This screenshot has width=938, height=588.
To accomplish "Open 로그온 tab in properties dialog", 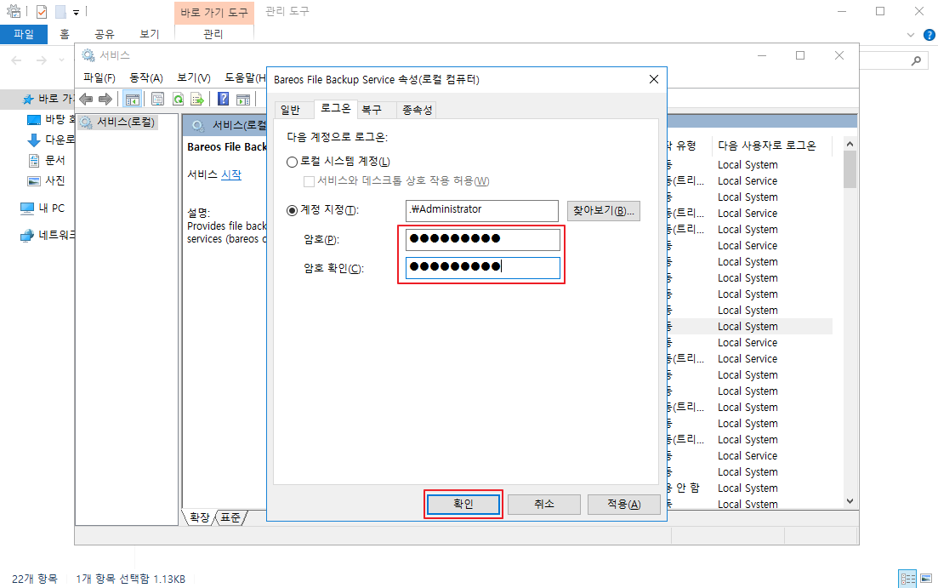I will (x=336, y=108).
